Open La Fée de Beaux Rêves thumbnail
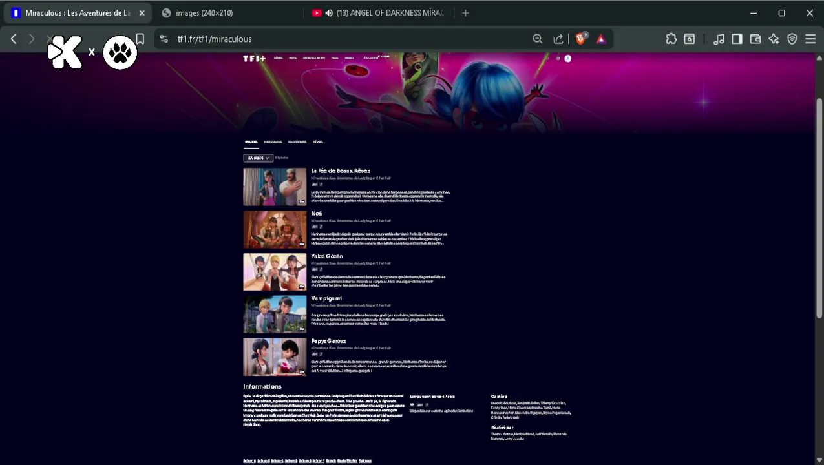Screen dimensions: 824x465 275,187
